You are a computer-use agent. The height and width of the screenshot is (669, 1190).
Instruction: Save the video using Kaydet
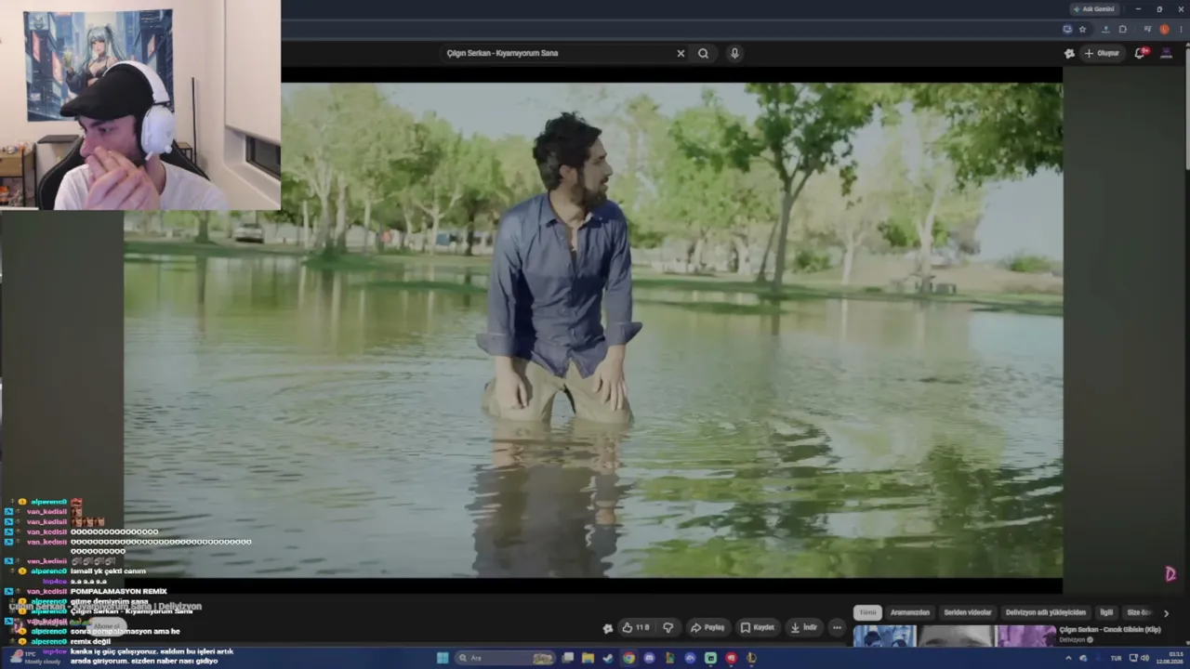(x=757, y=627)
